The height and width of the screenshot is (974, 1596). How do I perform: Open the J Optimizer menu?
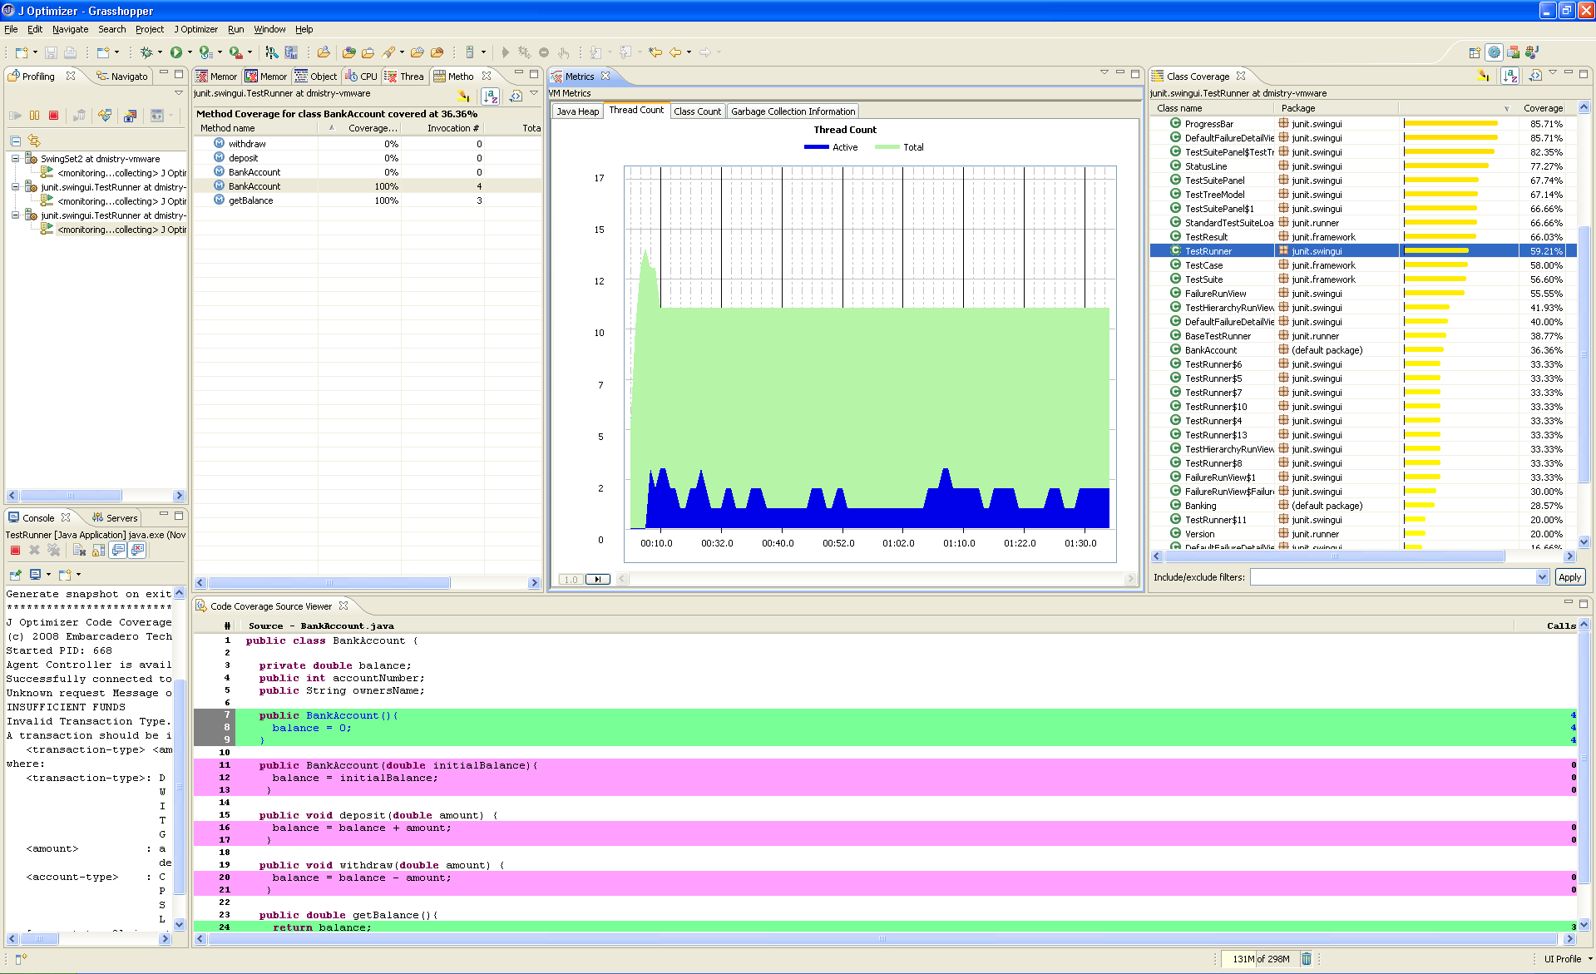(196, 29)
